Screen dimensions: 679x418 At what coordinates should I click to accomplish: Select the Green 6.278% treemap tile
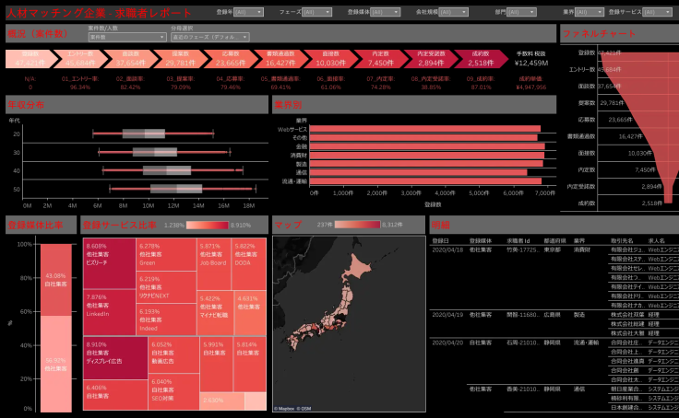(x=166, y=254)
